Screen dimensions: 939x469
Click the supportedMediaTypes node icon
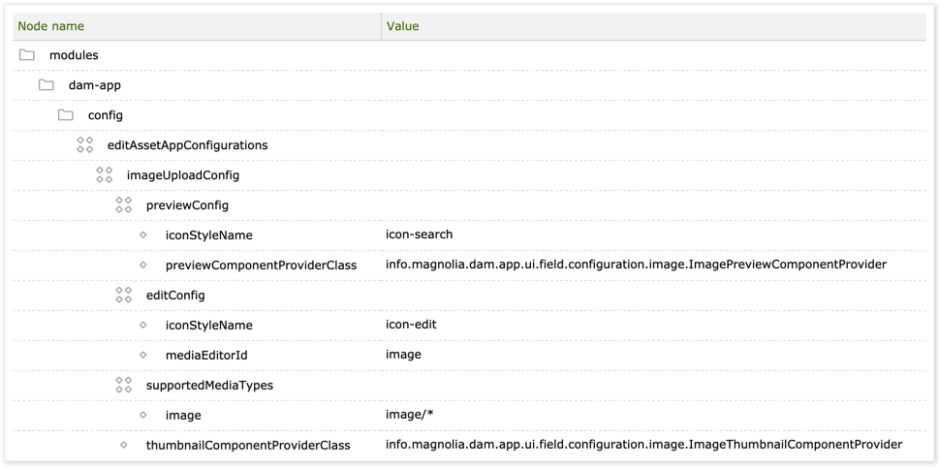point(124,386)
